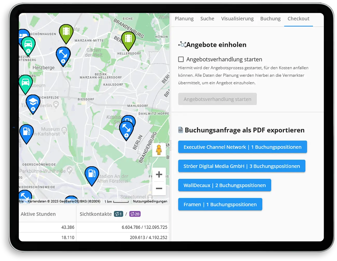Click the Kartendaten 2023 GeoBasis attribution text
The width and height of the screenshot is (337, 261).
[x=64, y=201]
